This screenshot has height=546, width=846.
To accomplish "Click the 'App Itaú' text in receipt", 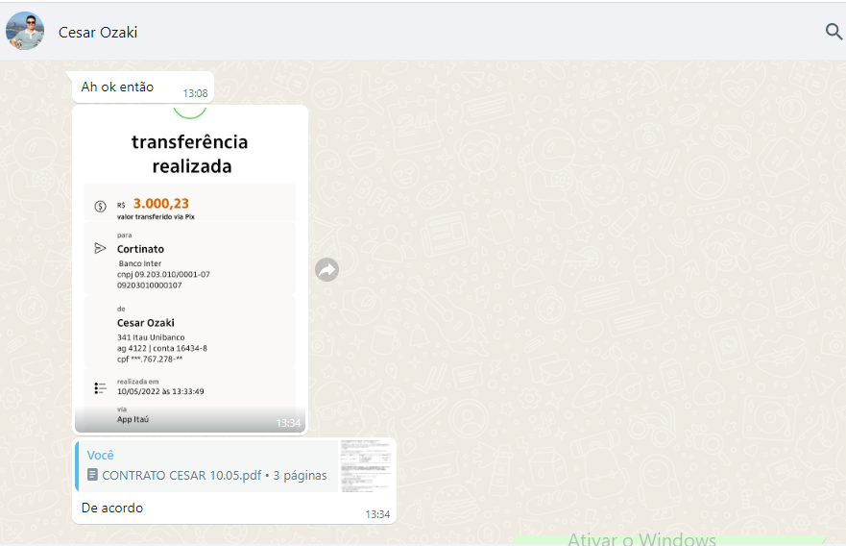I will (133, 419).
